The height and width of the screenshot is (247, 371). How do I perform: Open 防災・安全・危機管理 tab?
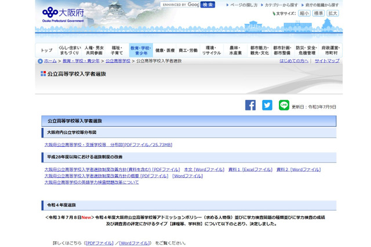click(307, 50)
